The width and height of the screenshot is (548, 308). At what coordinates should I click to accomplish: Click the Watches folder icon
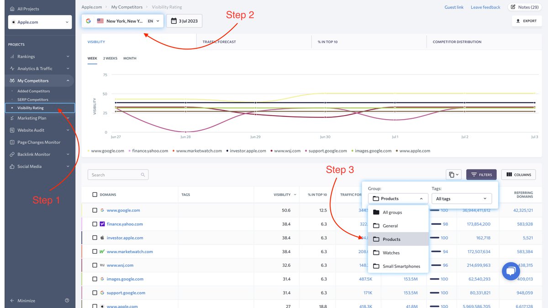pos(376,253)
